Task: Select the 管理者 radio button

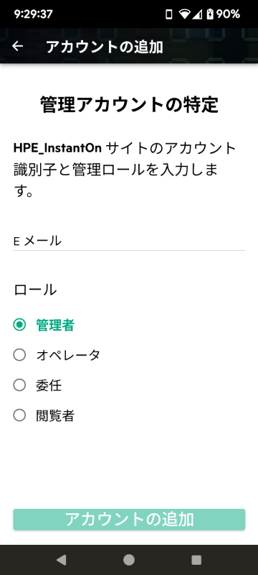Action: click(19, 325)
